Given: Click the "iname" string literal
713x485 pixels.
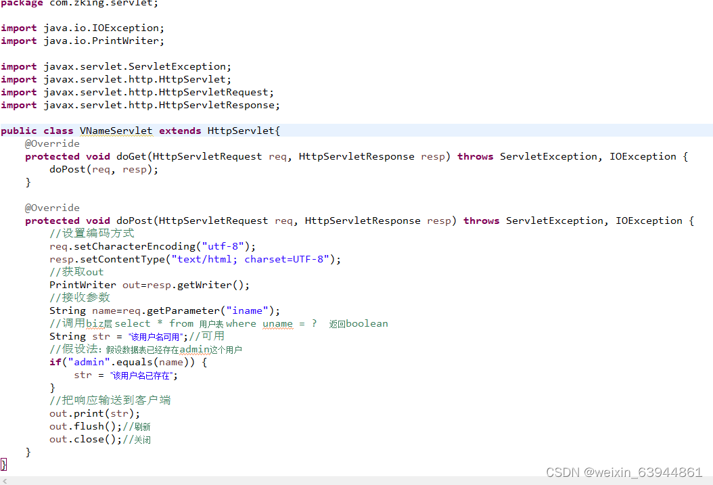Looking at the screenshot, I should (248, 311).
